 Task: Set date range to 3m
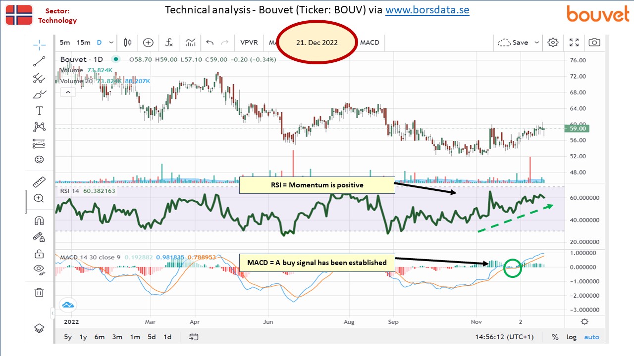click(117, 337)
